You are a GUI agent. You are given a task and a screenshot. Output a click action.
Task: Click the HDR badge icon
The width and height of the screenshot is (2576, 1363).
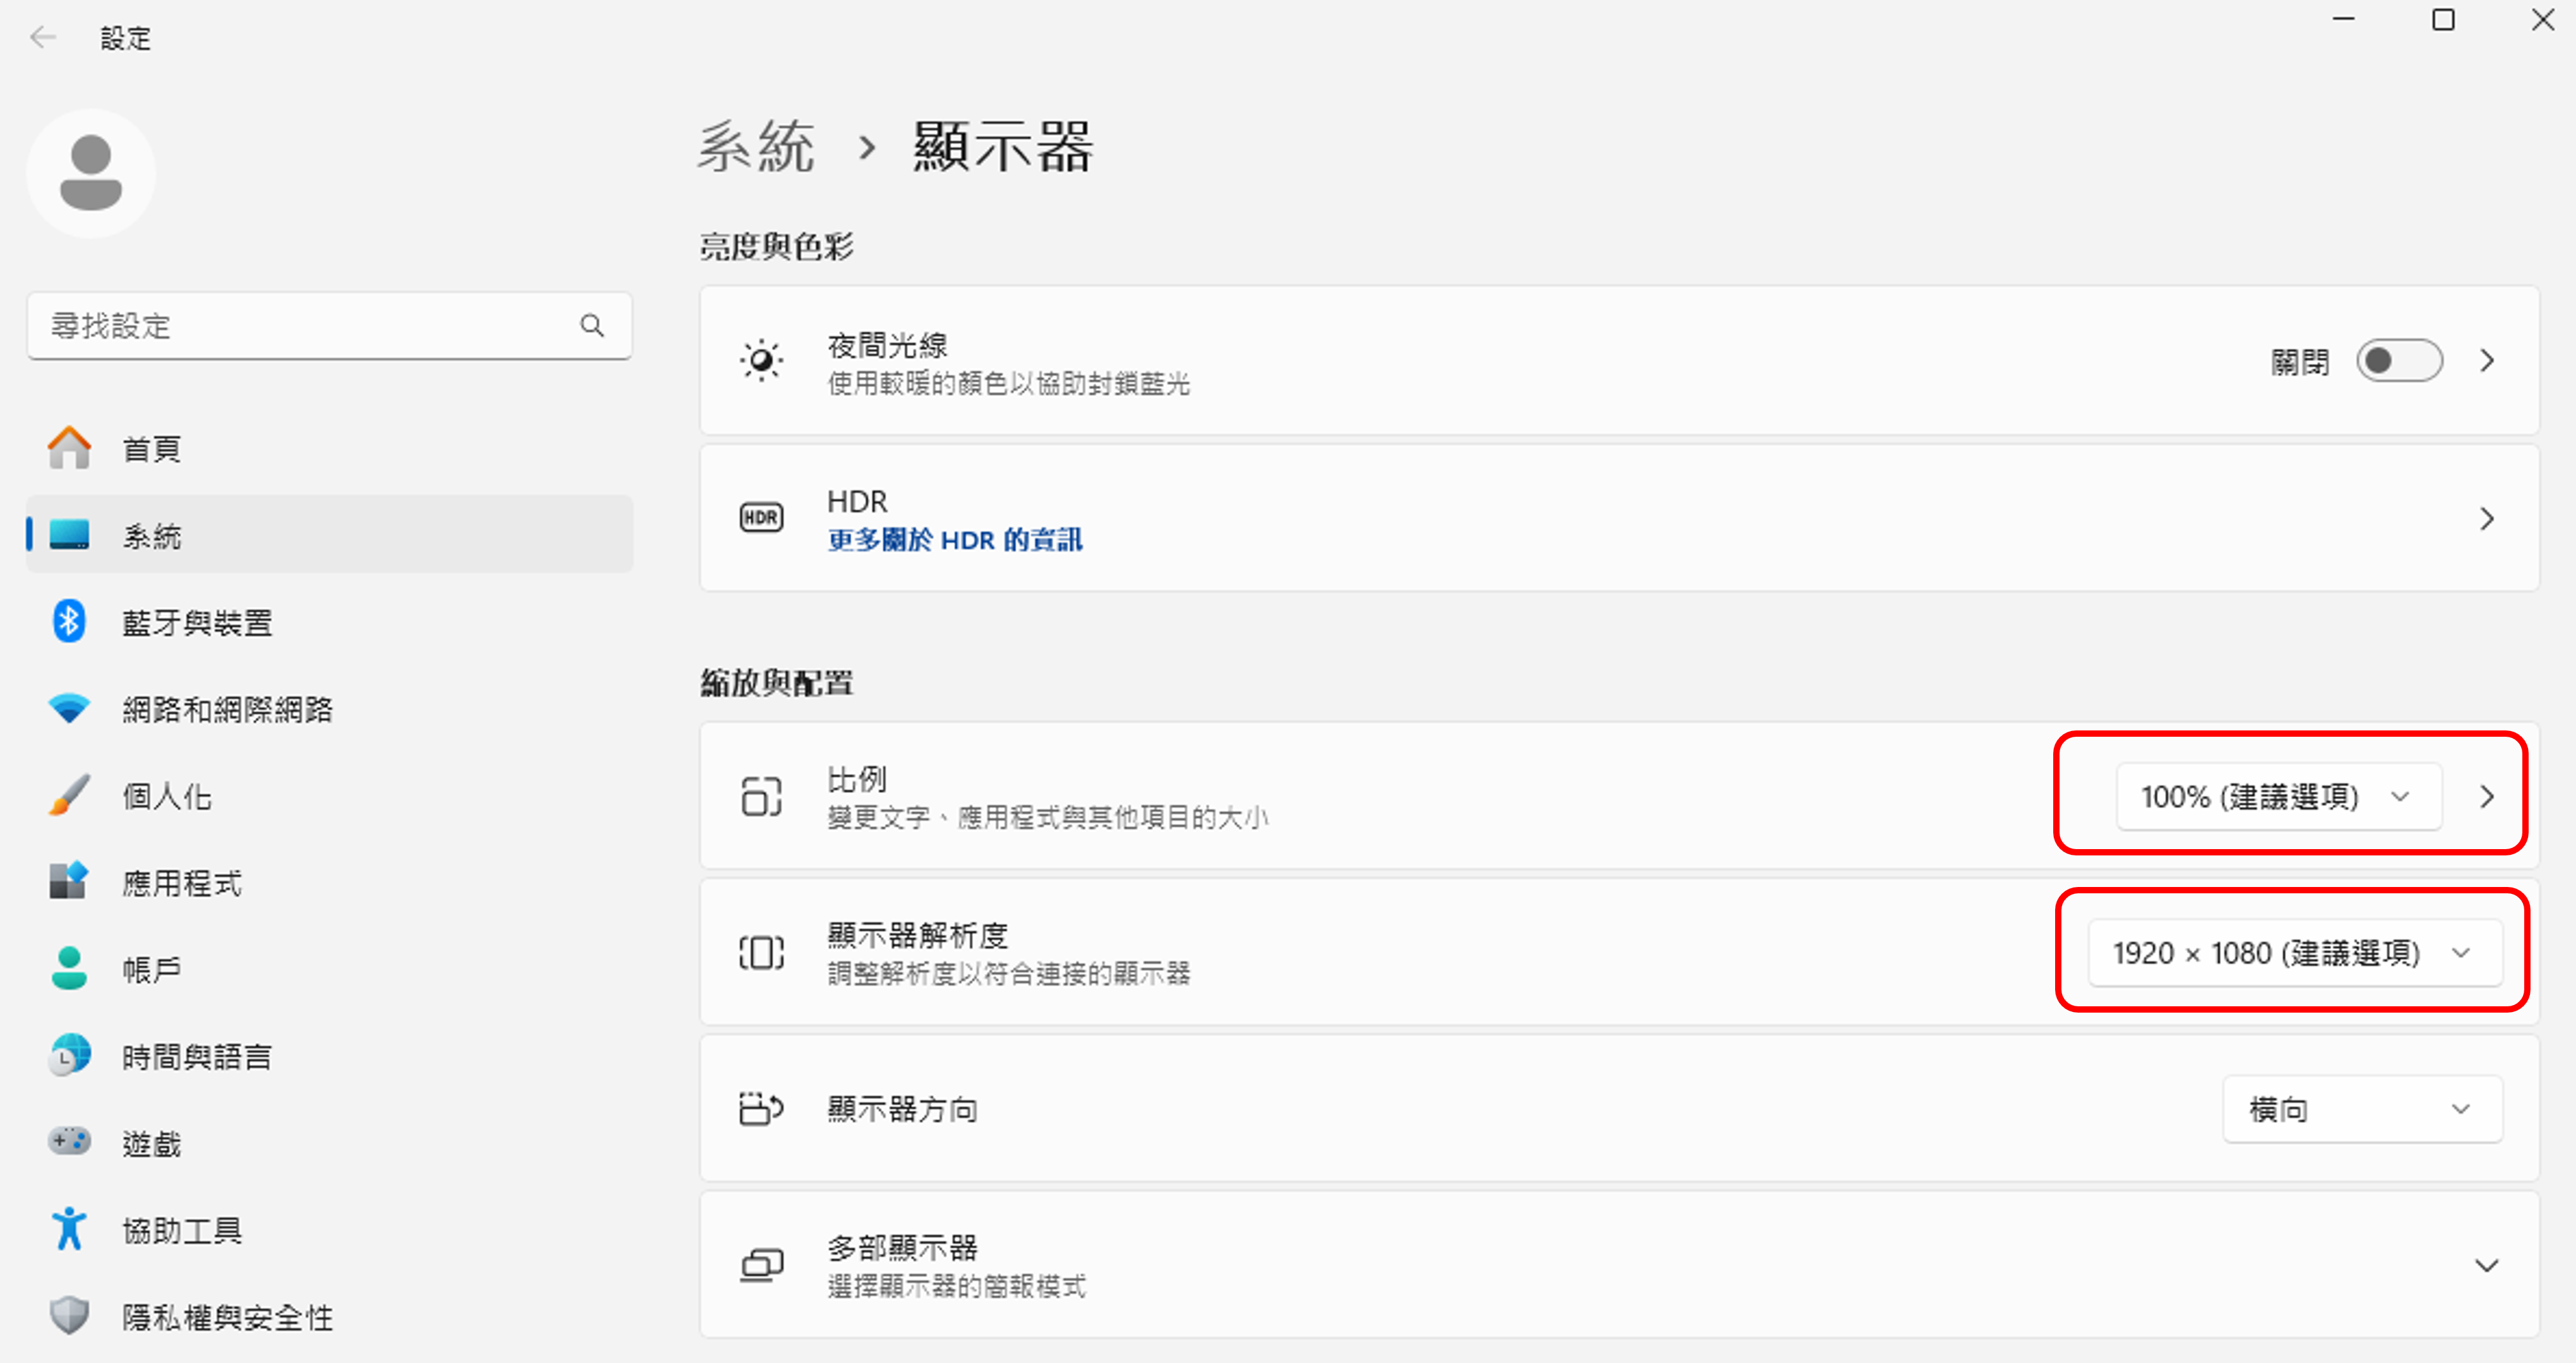pos(761,517)
